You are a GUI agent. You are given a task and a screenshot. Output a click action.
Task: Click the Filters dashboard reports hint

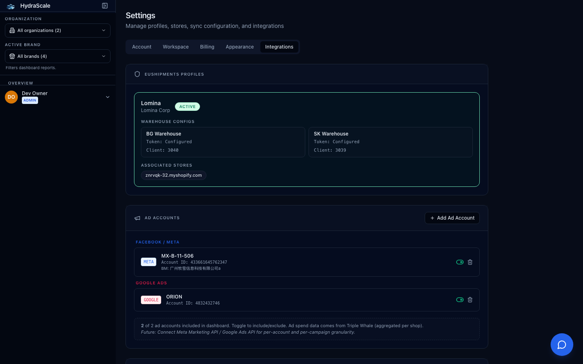[31, 68]
